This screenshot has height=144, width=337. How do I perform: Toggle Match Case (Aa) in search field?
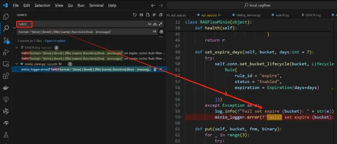pyautogui.click(x=149, y=24)
